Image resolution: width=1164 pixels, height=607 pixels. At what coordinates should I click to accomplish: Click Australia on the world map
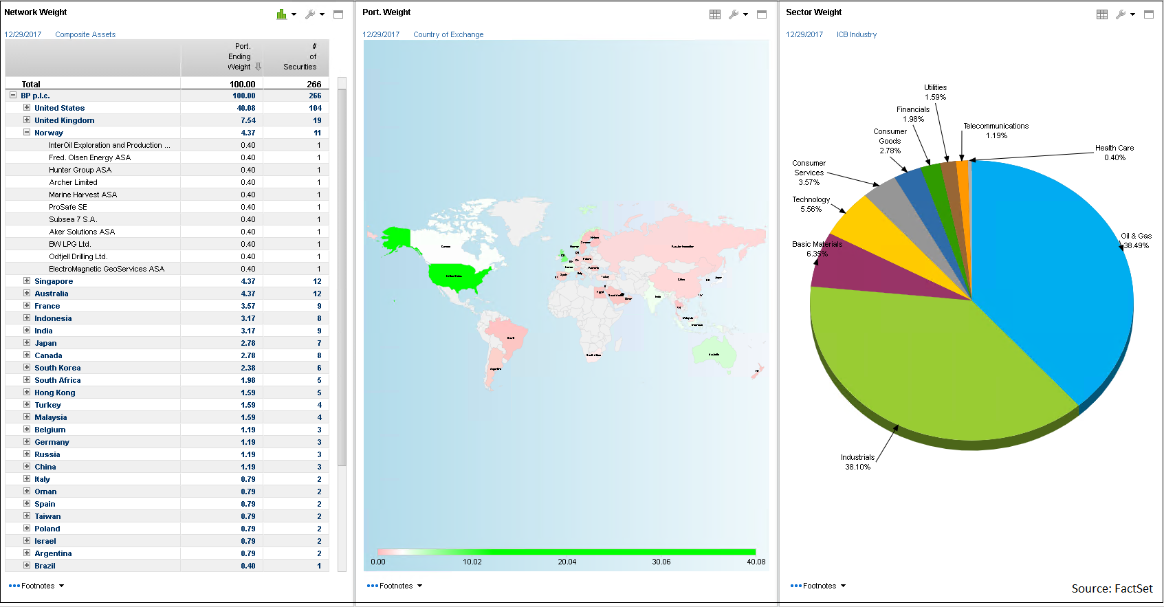[x=715, y=353]
